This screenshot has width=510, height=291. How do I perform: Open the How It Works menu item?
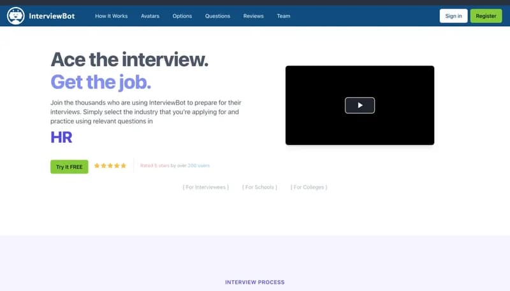pos(111,16)
